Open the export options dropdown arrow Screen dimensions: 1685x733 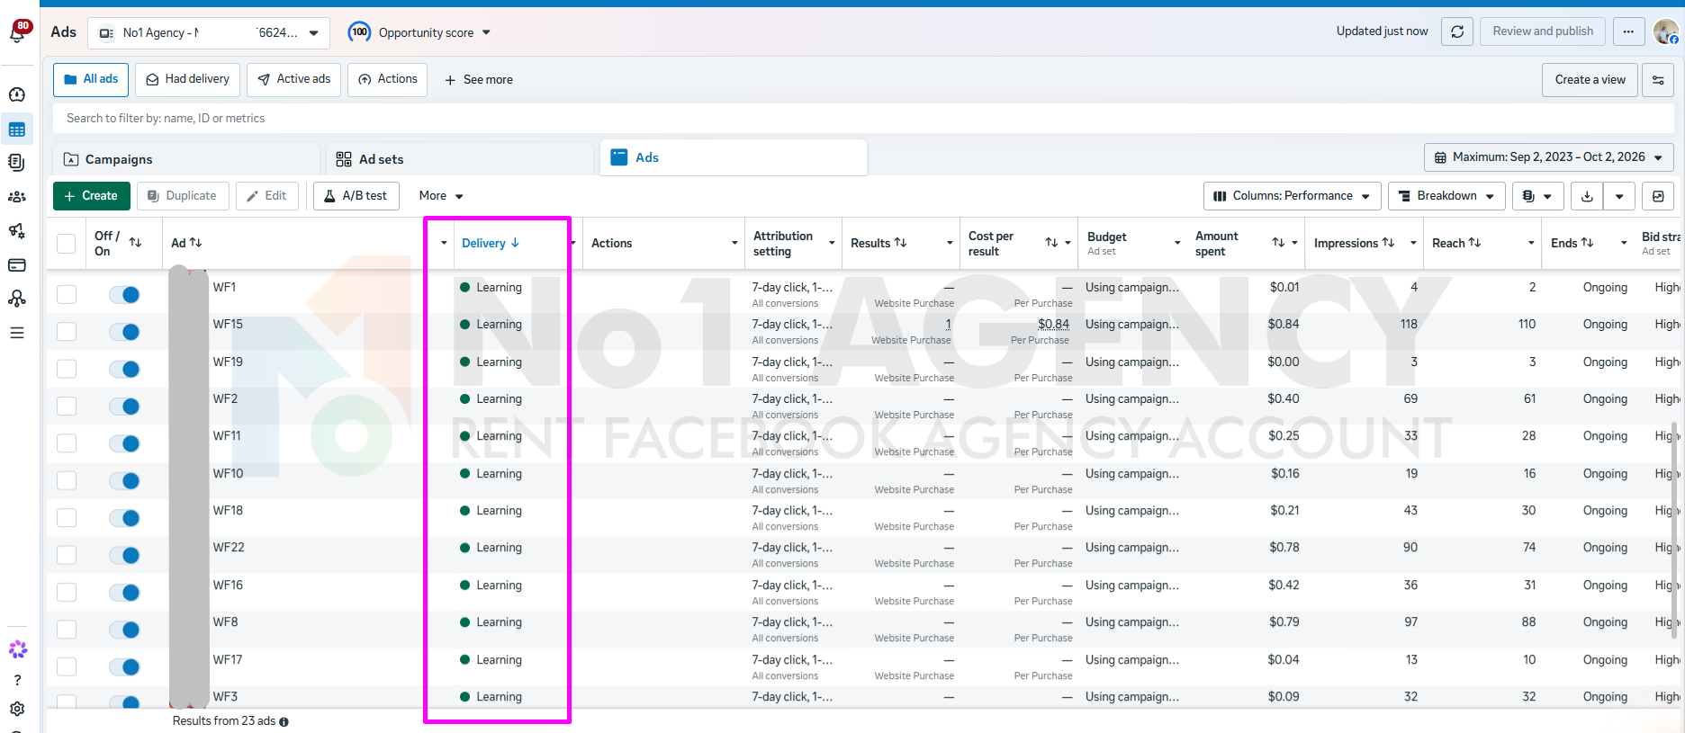[1619, 196]
